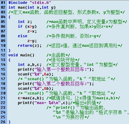The width and height of the screenshot is (129, 124).
Task: Click line number 13 in the gutter
Action: [3, 60]
